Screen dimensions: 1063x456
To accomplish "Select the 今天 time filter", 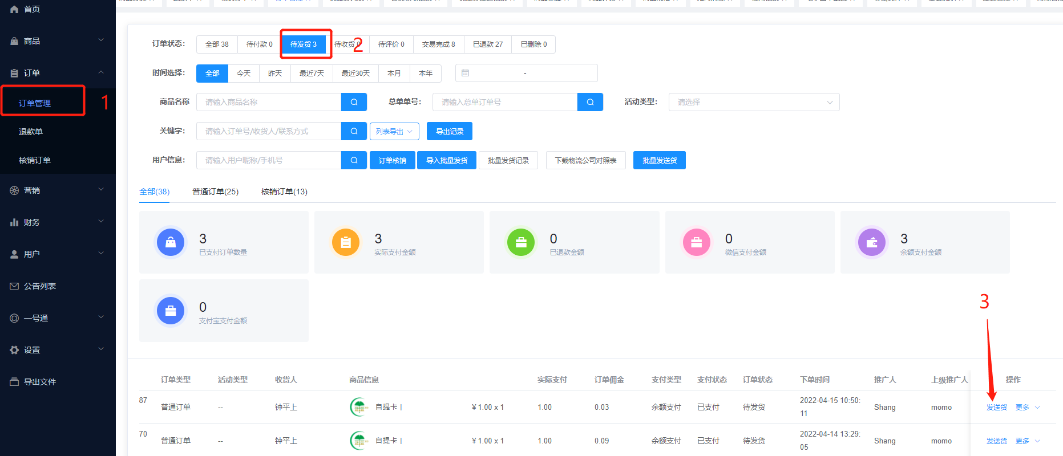I will 244,74.
